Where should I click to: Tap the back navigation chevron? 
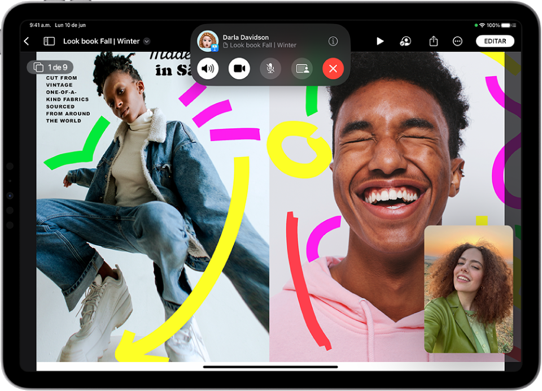27,41
